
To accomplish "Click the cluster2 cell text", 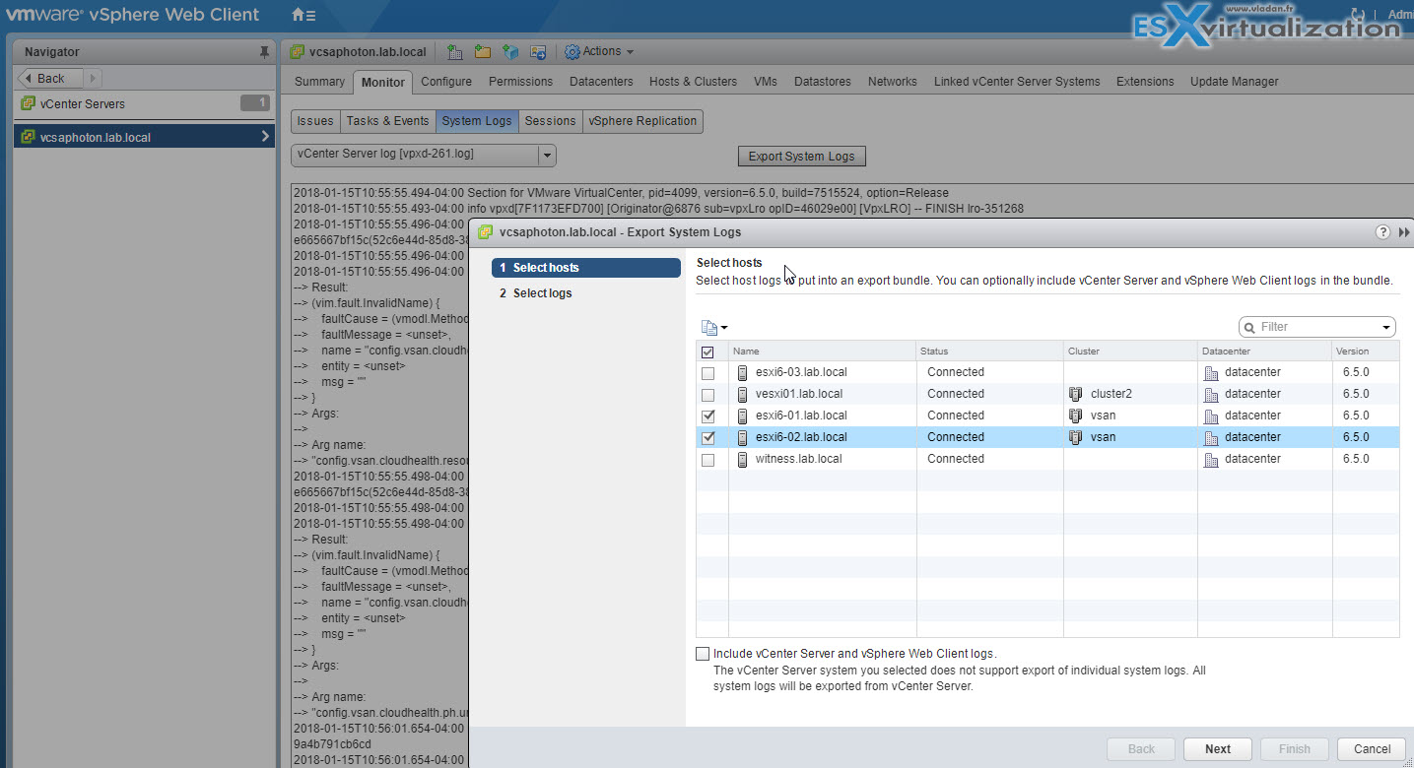I will [1111, 394].
